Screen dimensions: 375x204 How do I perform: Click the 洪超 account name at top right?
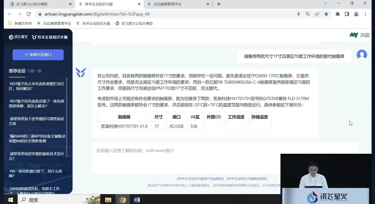(365, 35)
